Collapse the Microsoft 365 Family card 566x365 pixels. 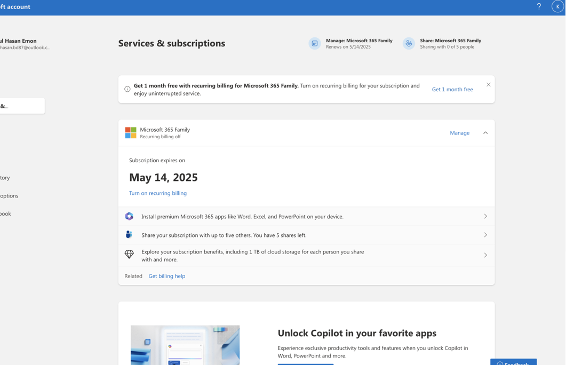(x=485, y=133)
